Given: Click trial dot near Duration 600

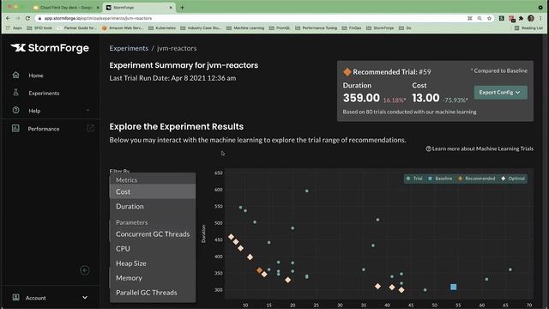Looking at the screenshot, I should point(307,191).
